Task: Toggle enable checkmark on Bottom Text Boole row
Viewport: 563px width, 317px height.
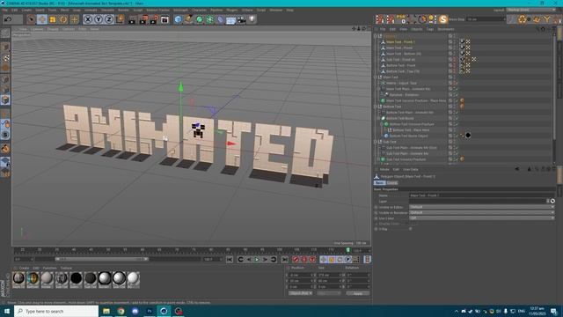Action: [457, 118]
